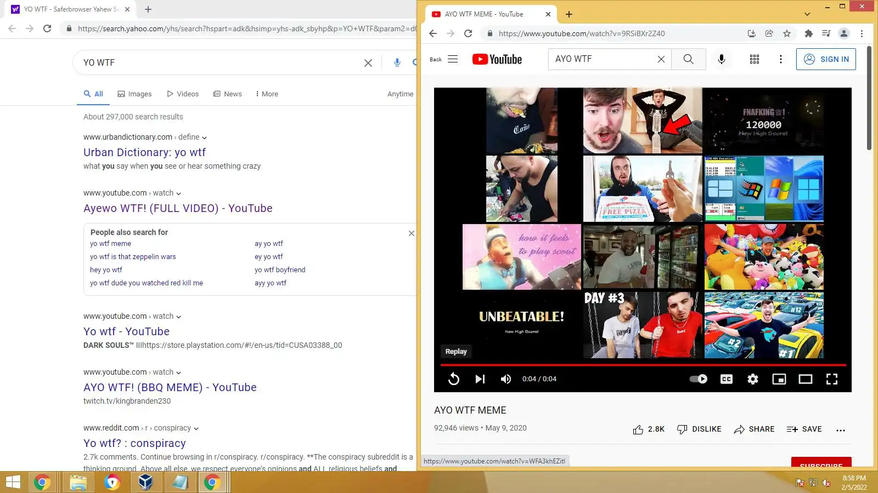The image size is (878, 493).
Task: Reload the YouTube page
Action: pos(468,33)
